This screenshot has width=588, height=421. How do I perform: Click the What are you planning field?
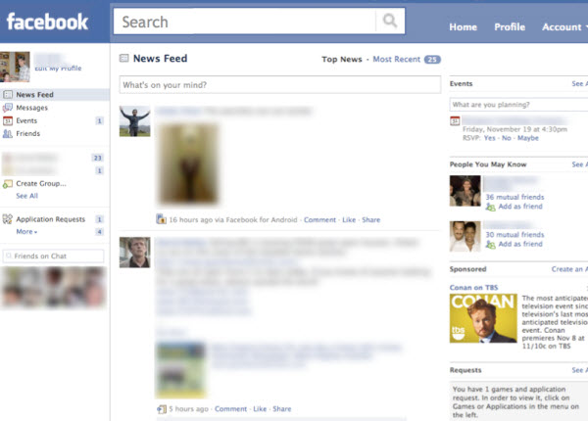(x=518, y=105)
